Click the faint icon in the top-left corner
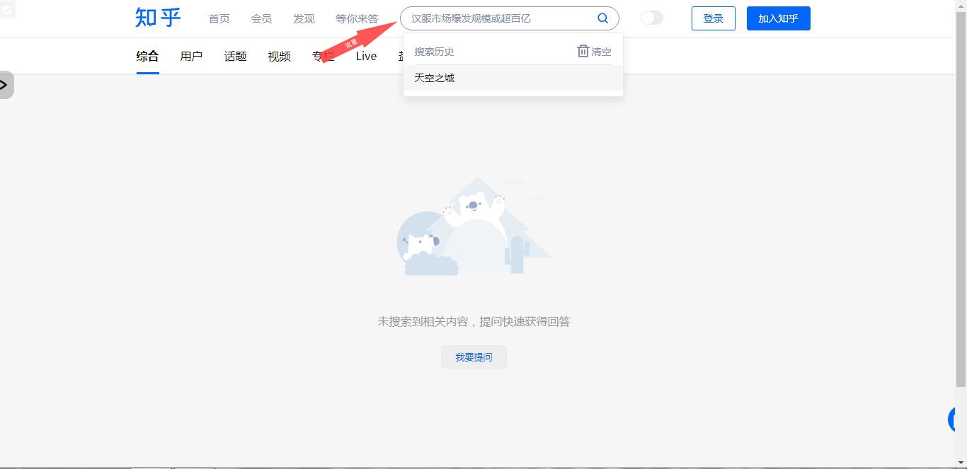Image resolution: width=967 pixels, height=469 pixels. (7, 10)
